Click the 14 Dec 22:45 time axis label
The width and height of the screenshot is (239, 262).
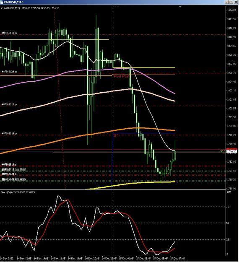click(x=109, y=259)
